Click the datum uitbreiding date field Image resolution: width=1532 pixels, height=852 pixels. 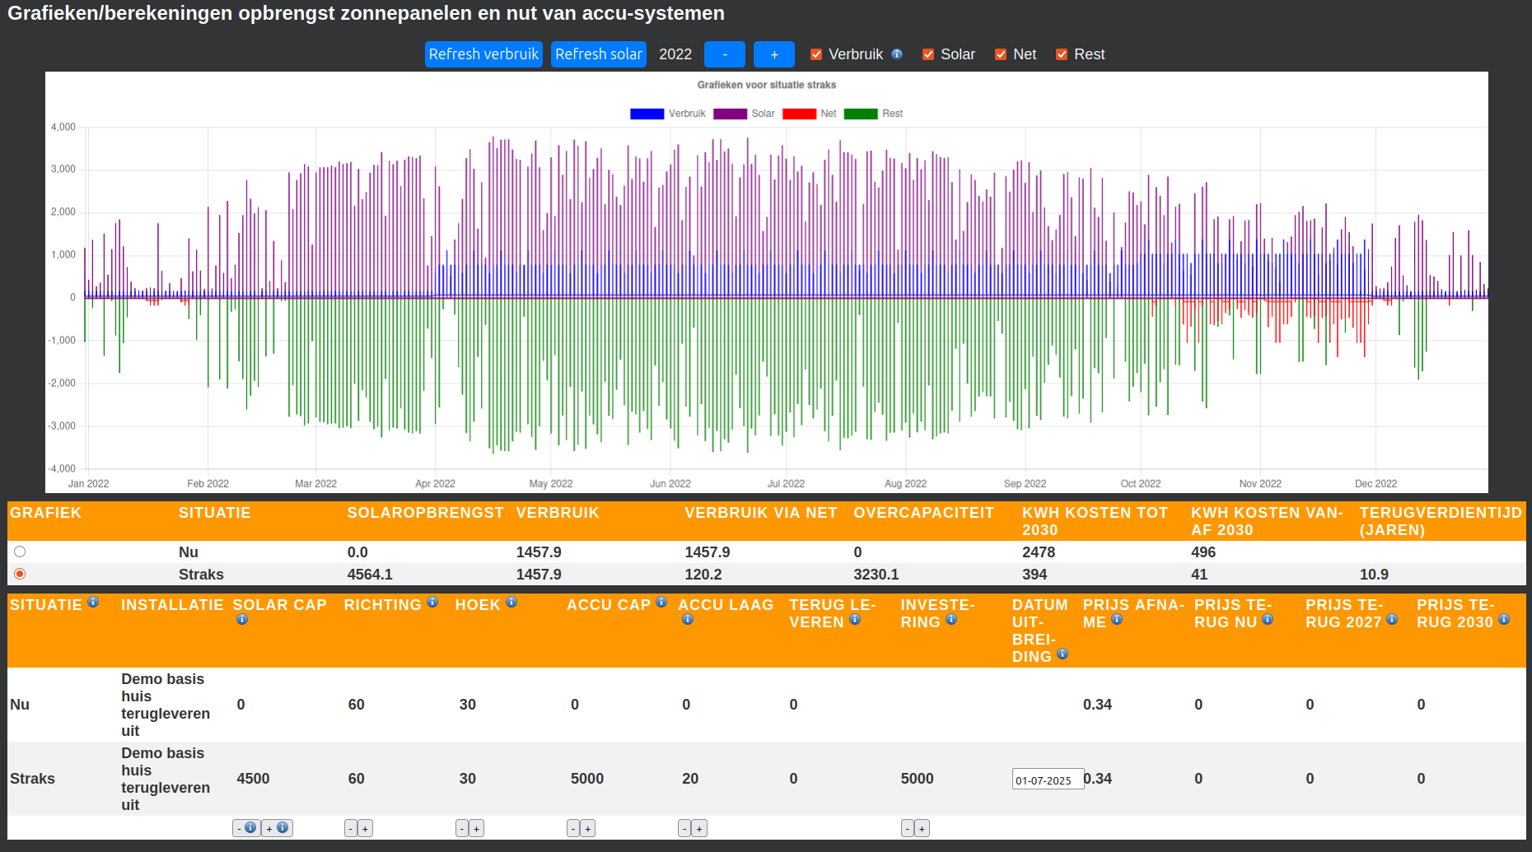[1047, 780]
